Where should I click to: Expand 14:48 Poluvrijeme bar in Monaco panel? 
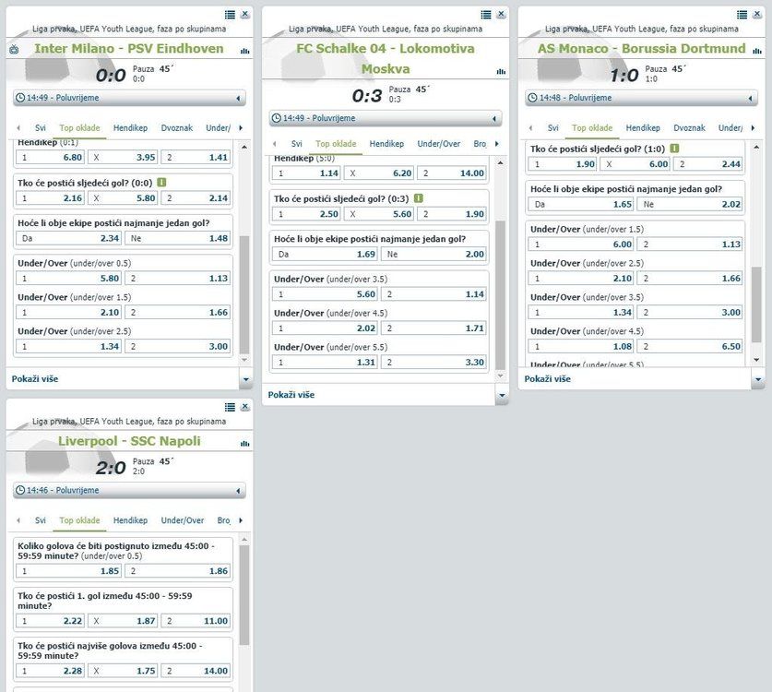(x=642, y=98)
